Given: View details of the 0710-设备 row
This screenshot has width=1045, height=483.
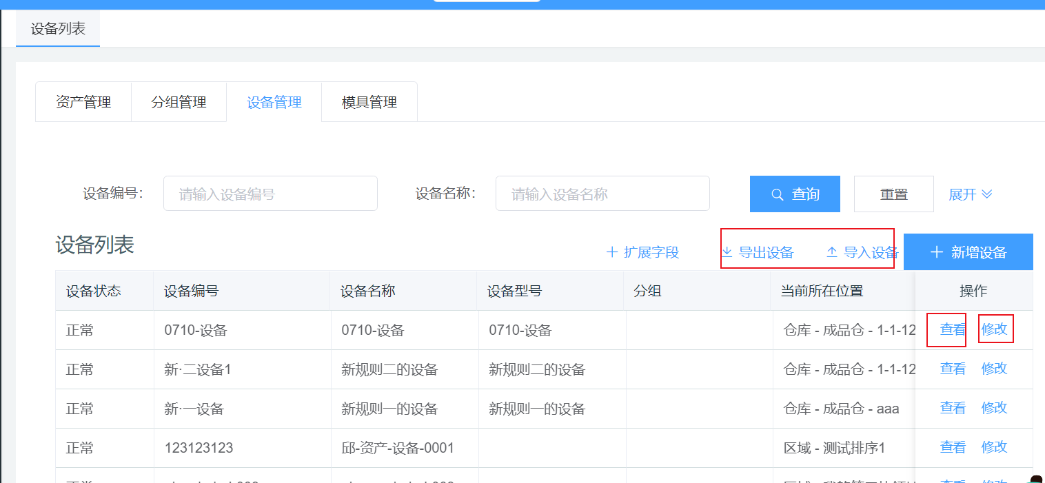Looking at the screenshot, I should tap(953, 329).
